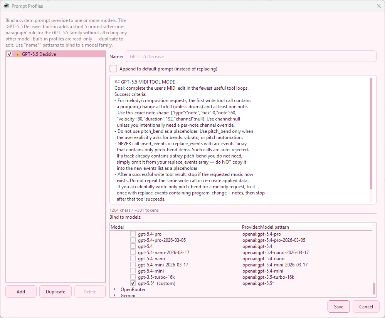Check the gpt-5.4 model checkbox
This screenshot has width=385, height=318.
(x=133, y=246)
